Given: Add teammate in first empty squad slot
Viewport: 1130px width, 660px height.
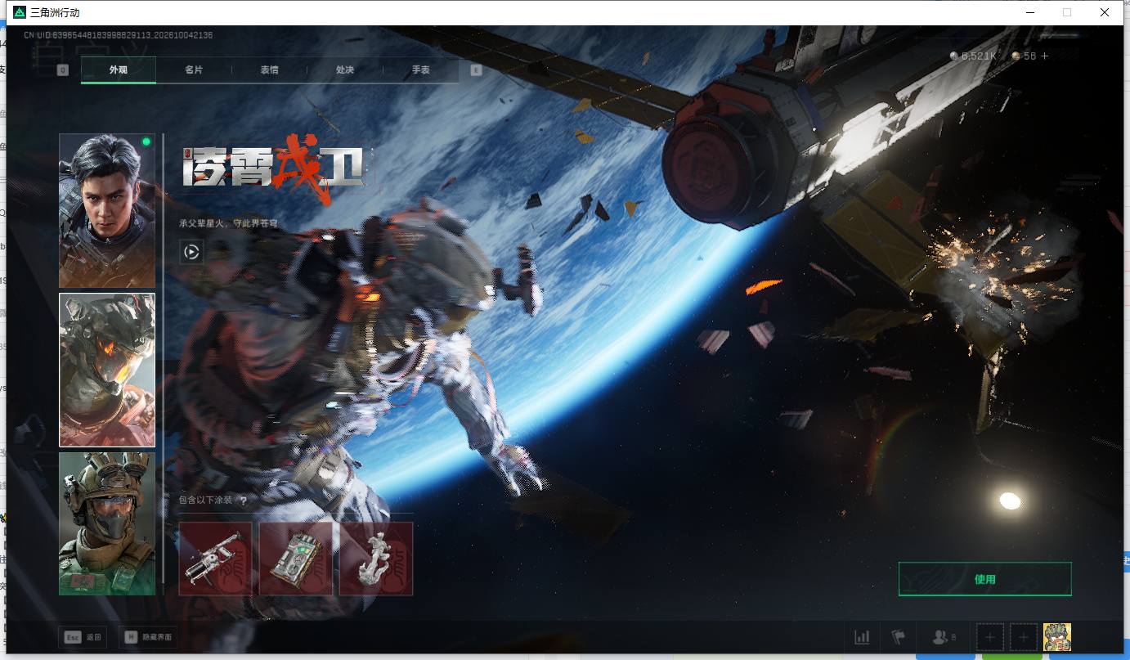Looking at the screenshot, I should [x=990, y=637].
